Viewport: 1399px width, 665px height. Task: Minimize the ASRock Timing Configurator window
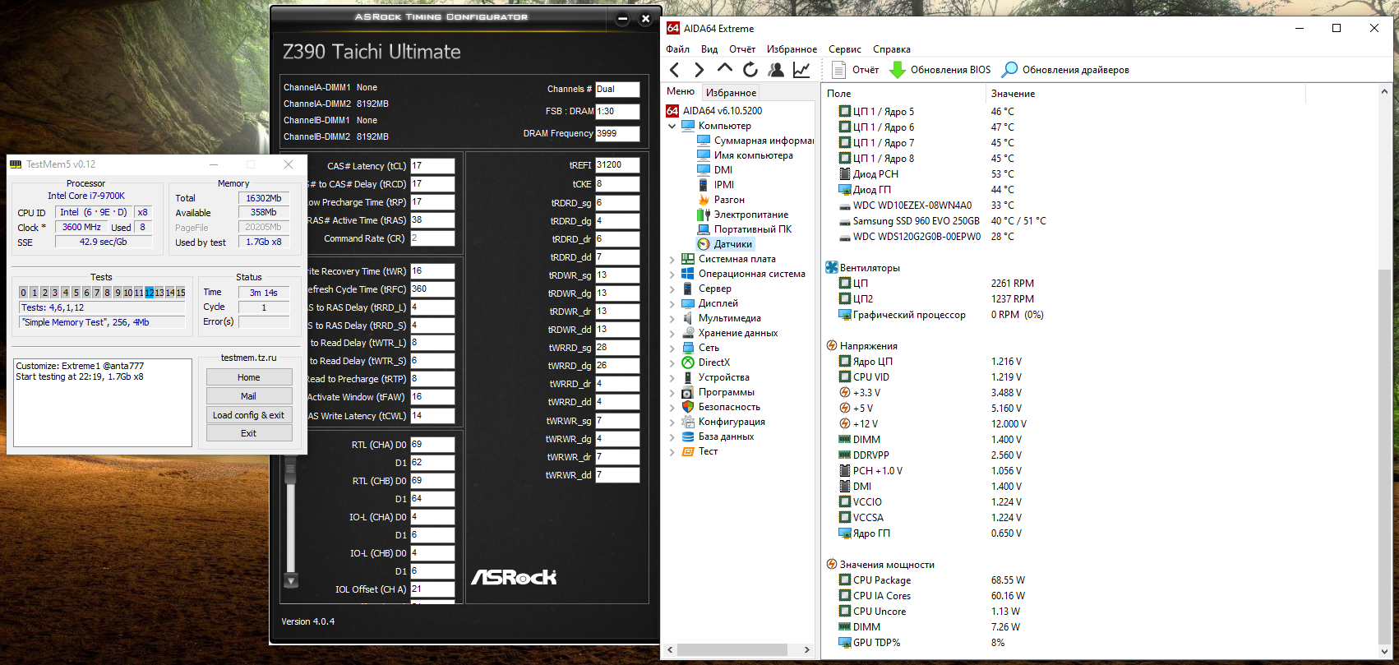click(x=622, y=18)
